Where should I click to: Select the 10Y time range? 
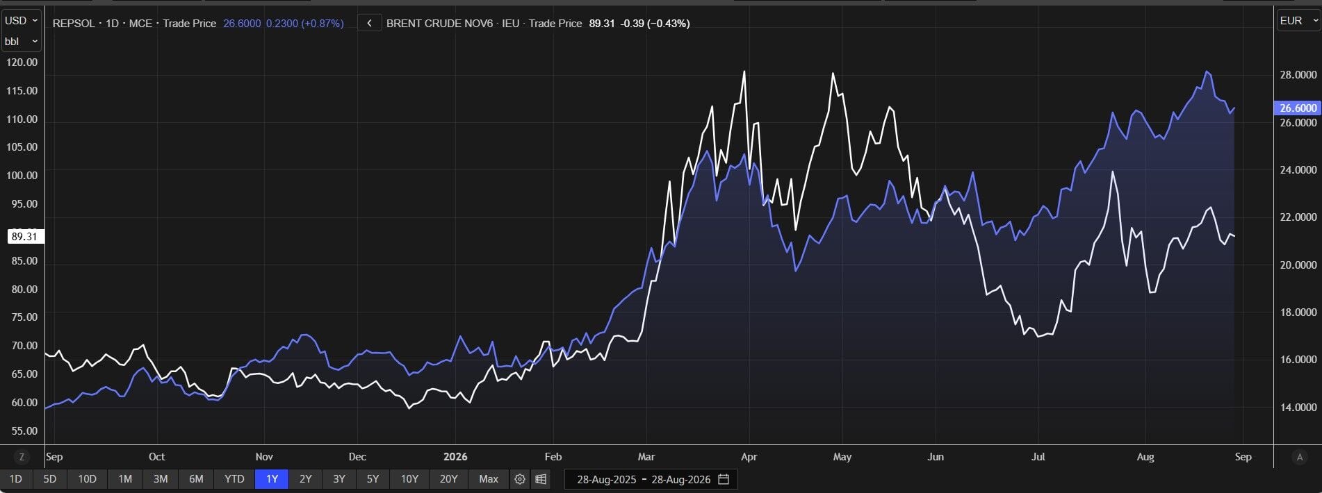click(409, 479)
